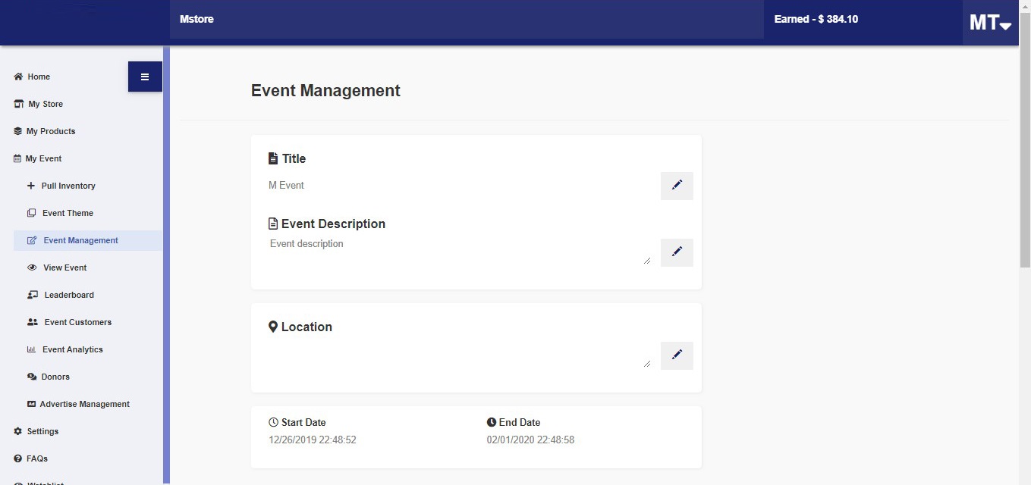Click the start date value 12/26/2019 22:48:52
Viewport: 1031px width, 485px height.
tap(313, 440)
